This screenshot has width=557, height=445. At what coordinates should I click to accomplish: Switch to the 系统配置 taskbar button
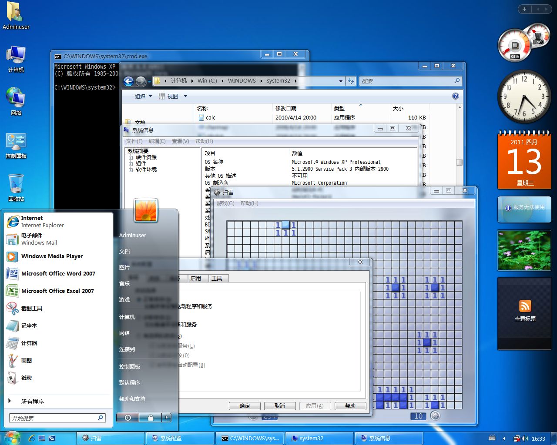click(180, 438)
